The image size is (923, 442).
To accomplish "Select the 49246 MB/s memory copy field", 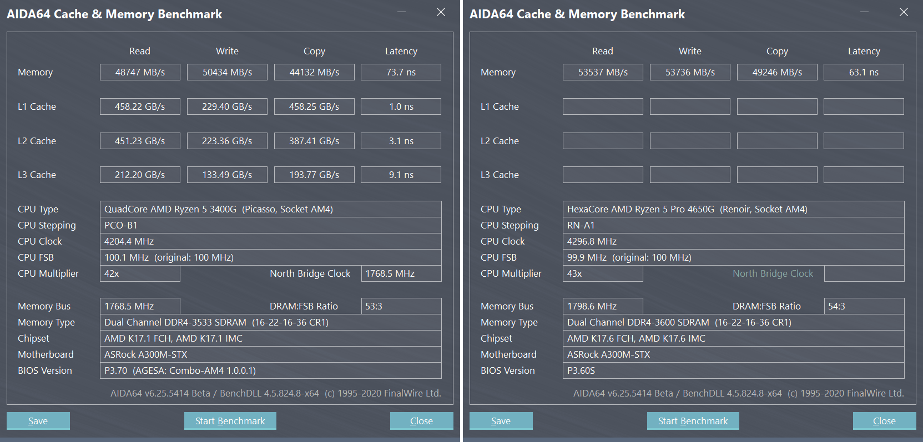I will click(x=777, y=72).
